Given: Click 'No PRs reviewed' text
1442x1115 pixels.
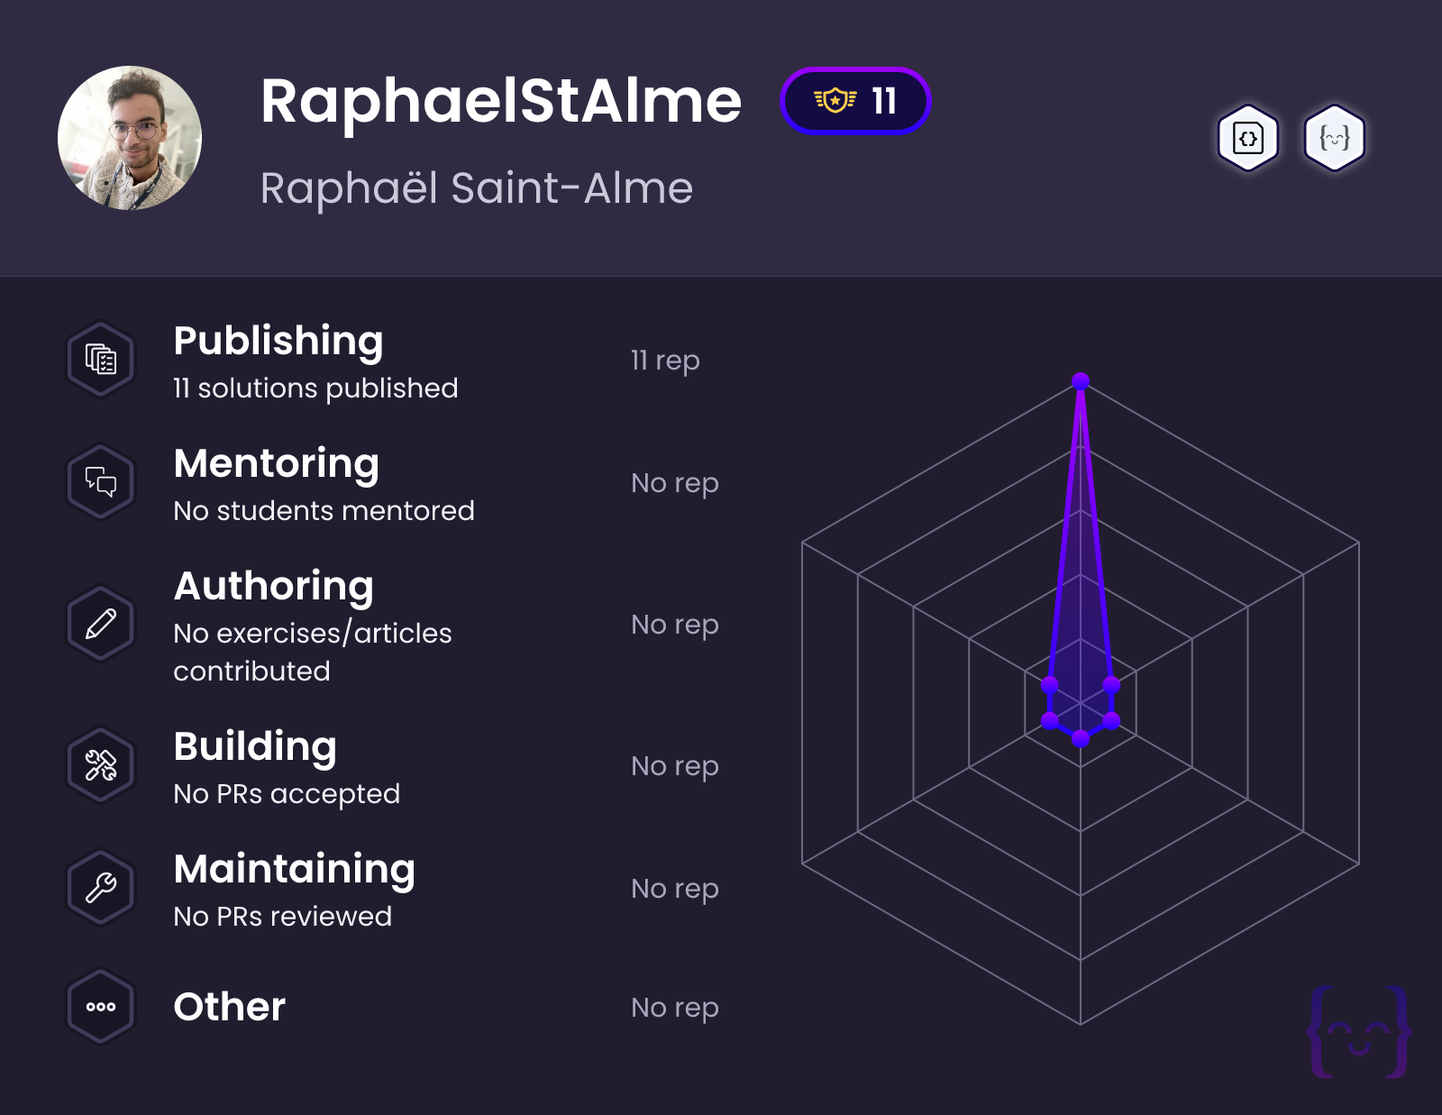Looking at the screenshot, I should [283, 917].
